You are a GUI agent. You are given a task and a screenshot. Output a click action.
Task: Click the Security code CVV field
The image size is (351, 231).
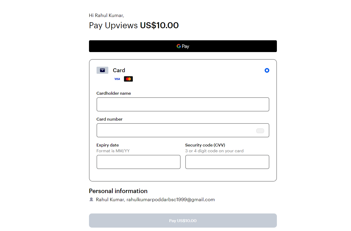[x=227, y=162]
